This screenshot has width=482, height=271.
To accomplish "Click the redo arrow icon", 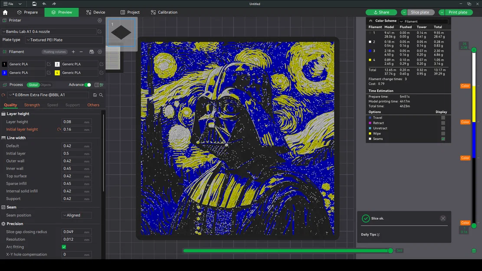I will click(x=54, y=4).
